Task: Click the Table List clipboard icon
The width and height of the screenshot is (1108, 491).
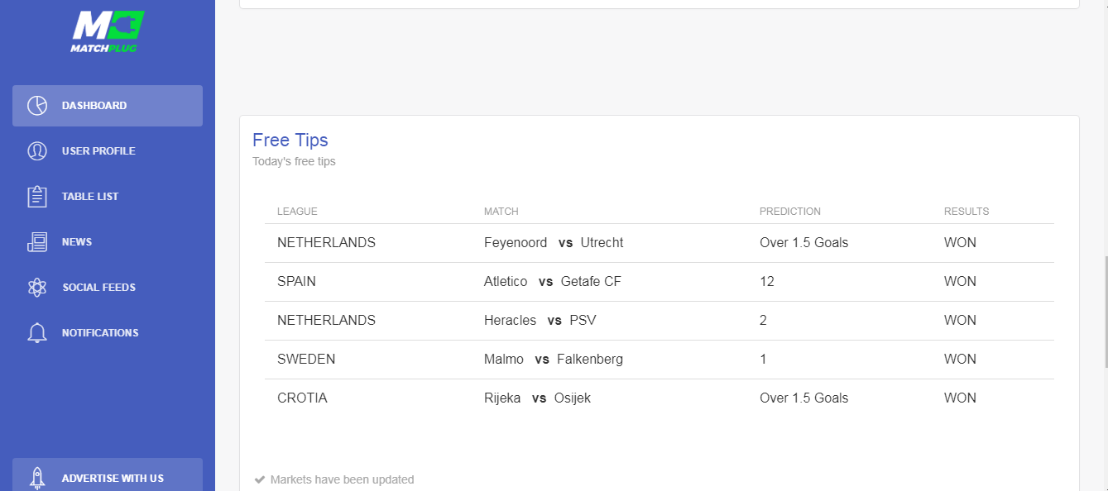Action: (37, 197)
